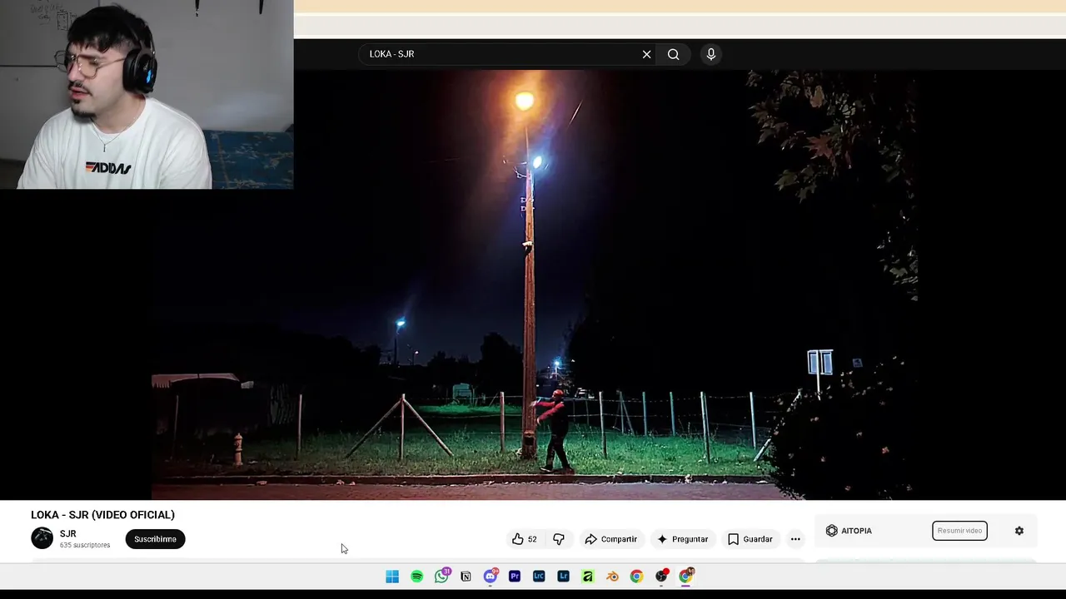This screenshot has height=599, width=1066.
Task: Click Resumir video button
Action: pos(959,531)
